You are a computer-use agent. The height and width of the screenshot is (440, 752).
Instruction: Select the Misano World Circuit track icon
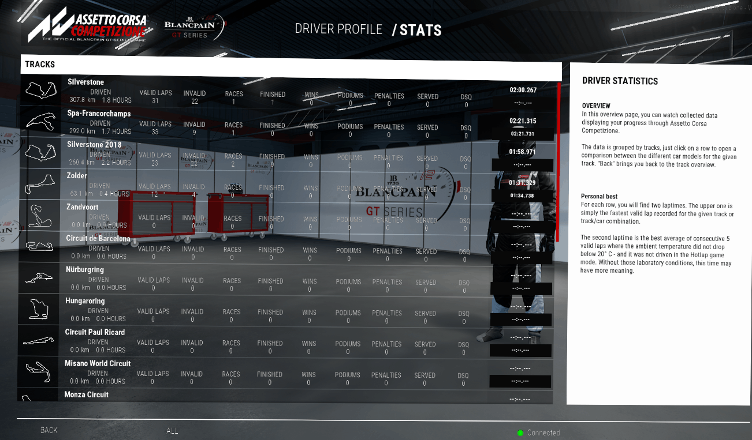pyautogui.click(x=38, y=371)
